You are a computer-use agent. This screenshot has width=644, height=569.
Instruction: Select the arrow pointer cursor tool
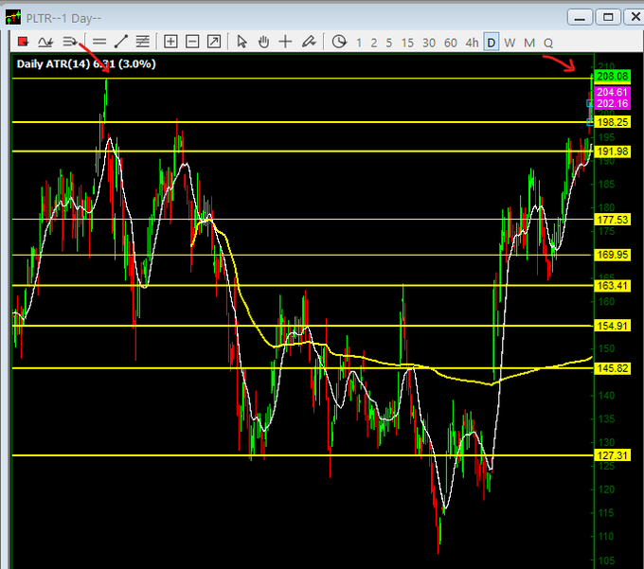tap(241, 42)
